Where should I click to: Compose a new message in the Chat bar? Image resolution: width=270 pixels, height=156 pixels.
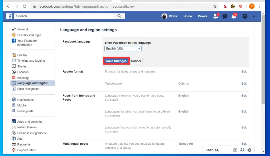235,150
